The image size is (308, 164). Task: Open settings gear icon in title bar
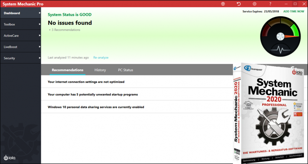(x=254, y=4)
